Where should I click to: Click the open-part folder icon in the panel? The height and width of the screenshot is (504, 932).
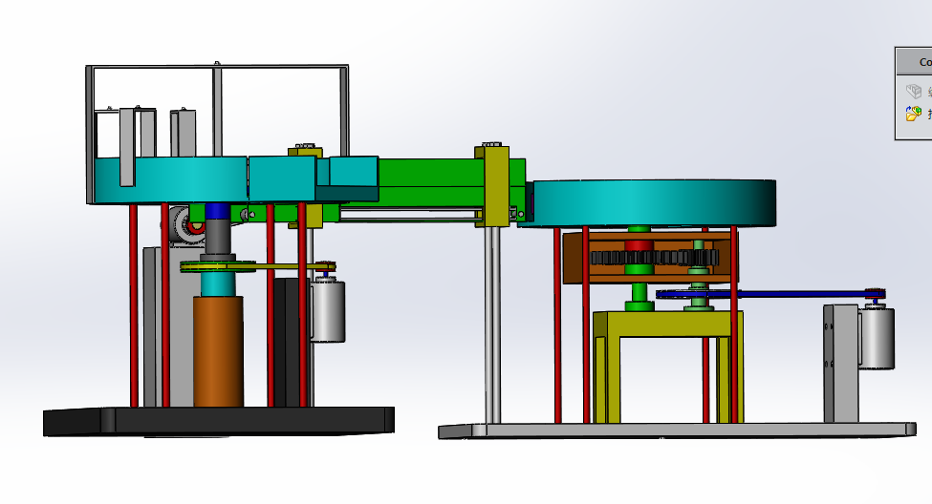click(x=914, y=113)
